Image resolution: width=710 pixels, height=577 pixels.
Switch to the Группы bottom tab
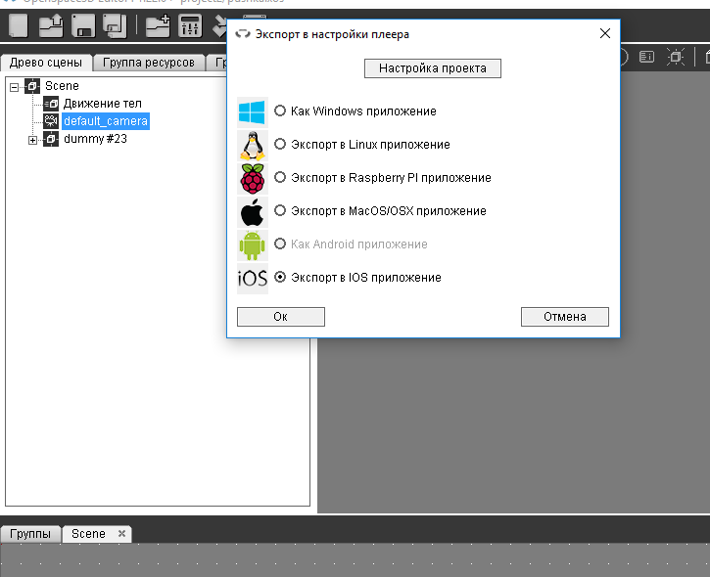30,534
